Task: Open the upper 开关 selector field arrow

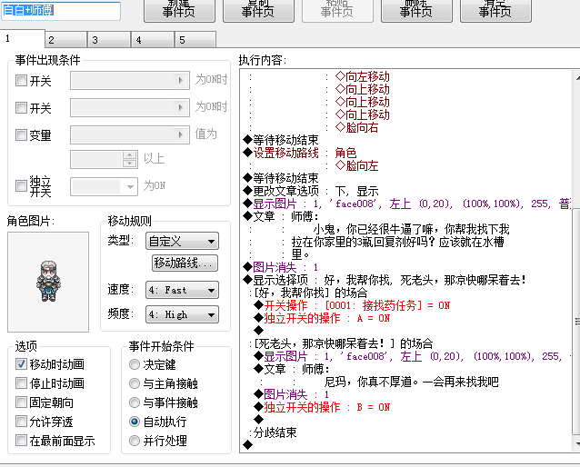Action: 180,80
